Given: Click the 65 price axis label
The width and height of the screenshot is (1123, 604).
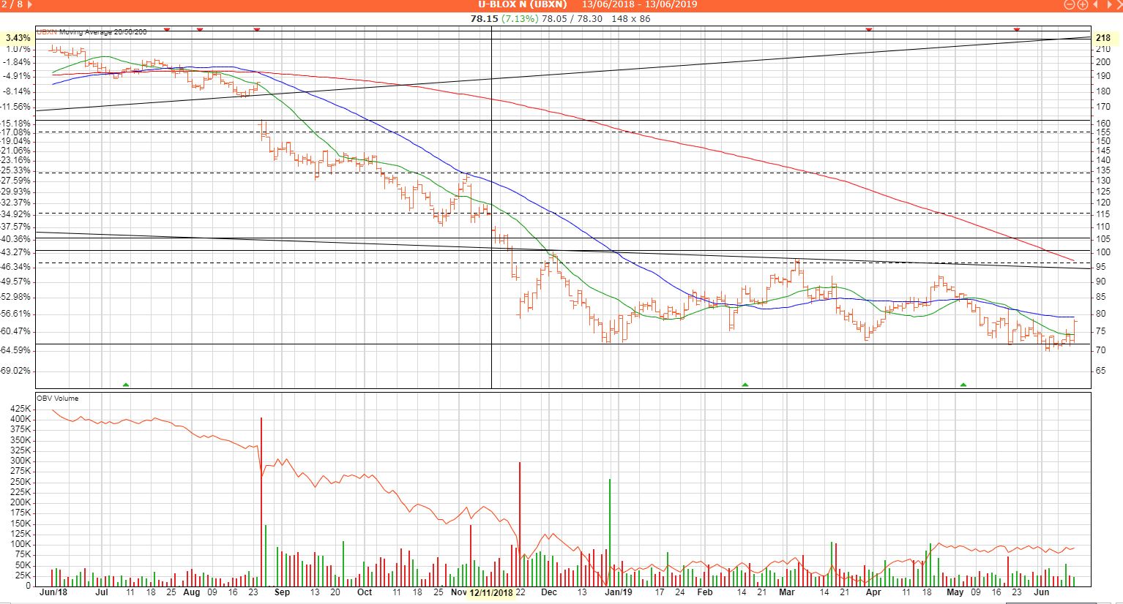Looking at the screenshot, I should coord(1100,371).
